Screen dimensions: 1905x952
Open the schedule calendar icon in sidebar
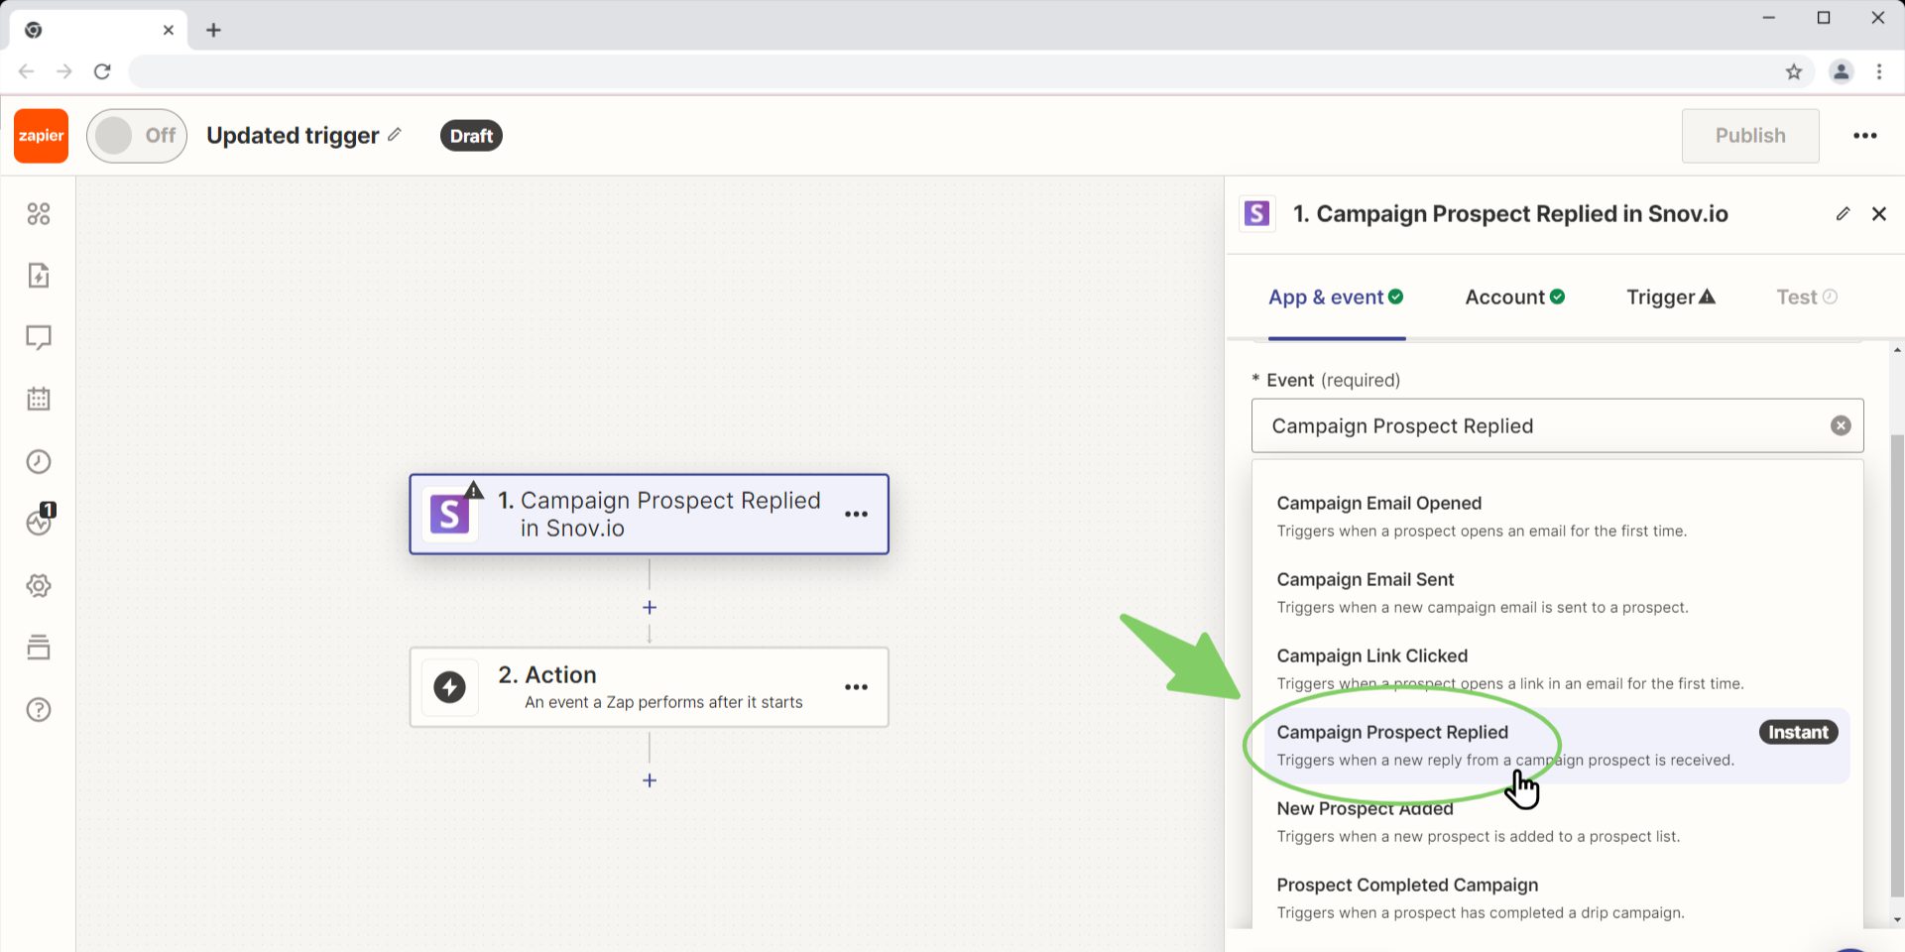[x=39, y=398]
